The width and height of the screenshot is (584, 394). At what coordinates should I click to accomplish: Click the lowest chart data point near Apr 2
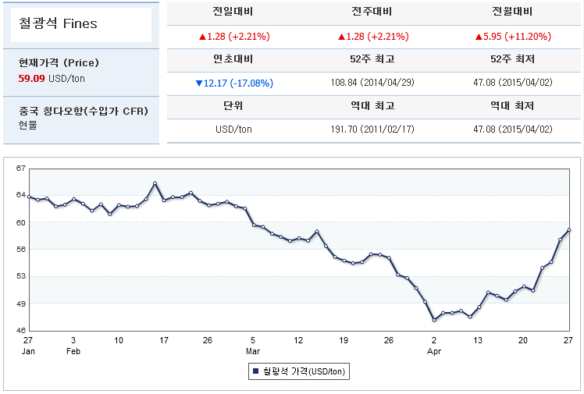pos(434,320)
